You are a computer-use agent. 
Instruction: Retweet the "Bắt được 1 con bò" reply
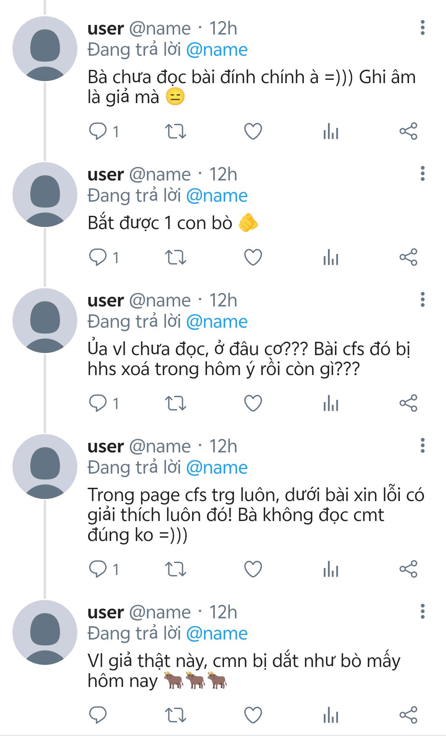pyautogui.click(x=175, y=257)
